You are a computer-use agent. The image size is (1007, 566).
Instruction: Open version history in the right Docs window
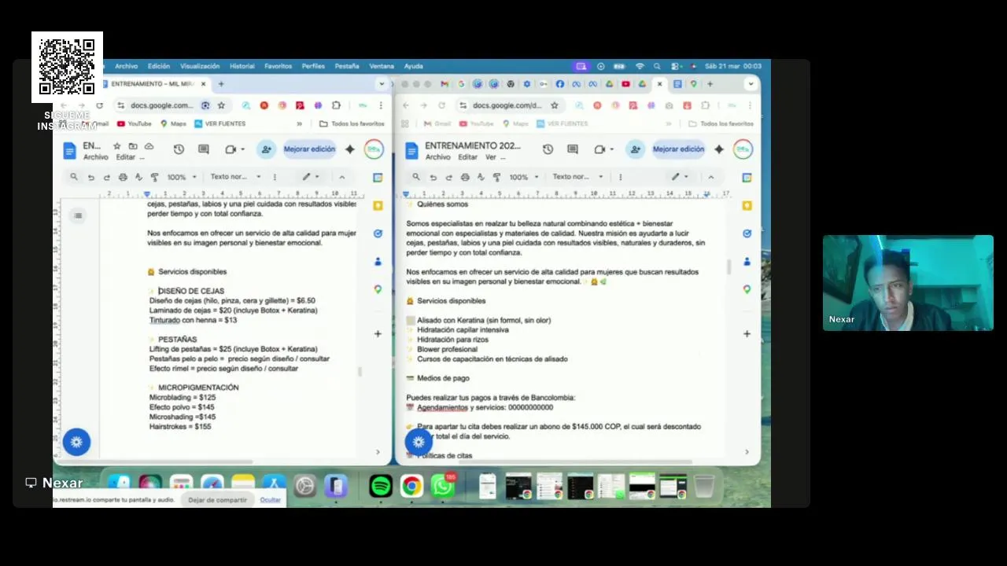(x=548, y=149)
